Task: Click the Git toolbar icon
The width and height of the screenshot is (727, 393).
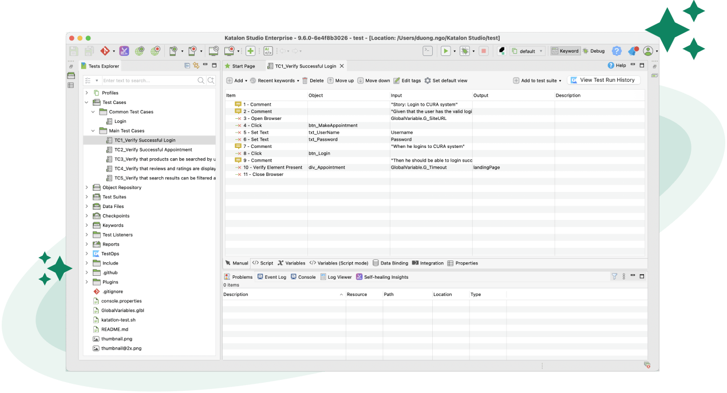Action: (105, 51)
